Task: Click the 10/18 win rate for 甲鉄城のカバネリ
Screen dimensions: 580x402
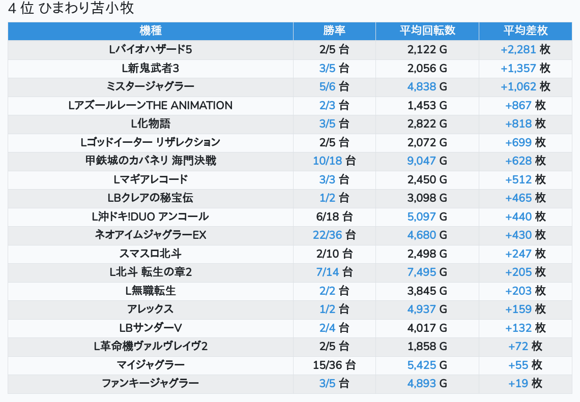Action: [x=327, y=161]
